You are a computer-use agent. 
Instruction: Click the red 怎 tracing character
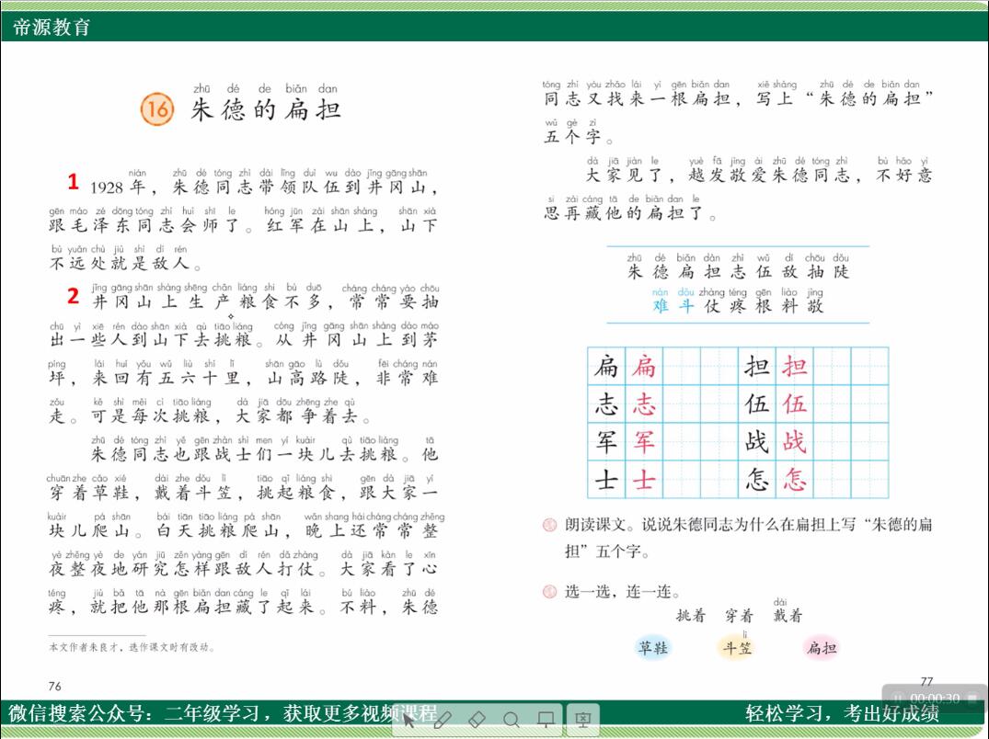[x=795, y=480]
